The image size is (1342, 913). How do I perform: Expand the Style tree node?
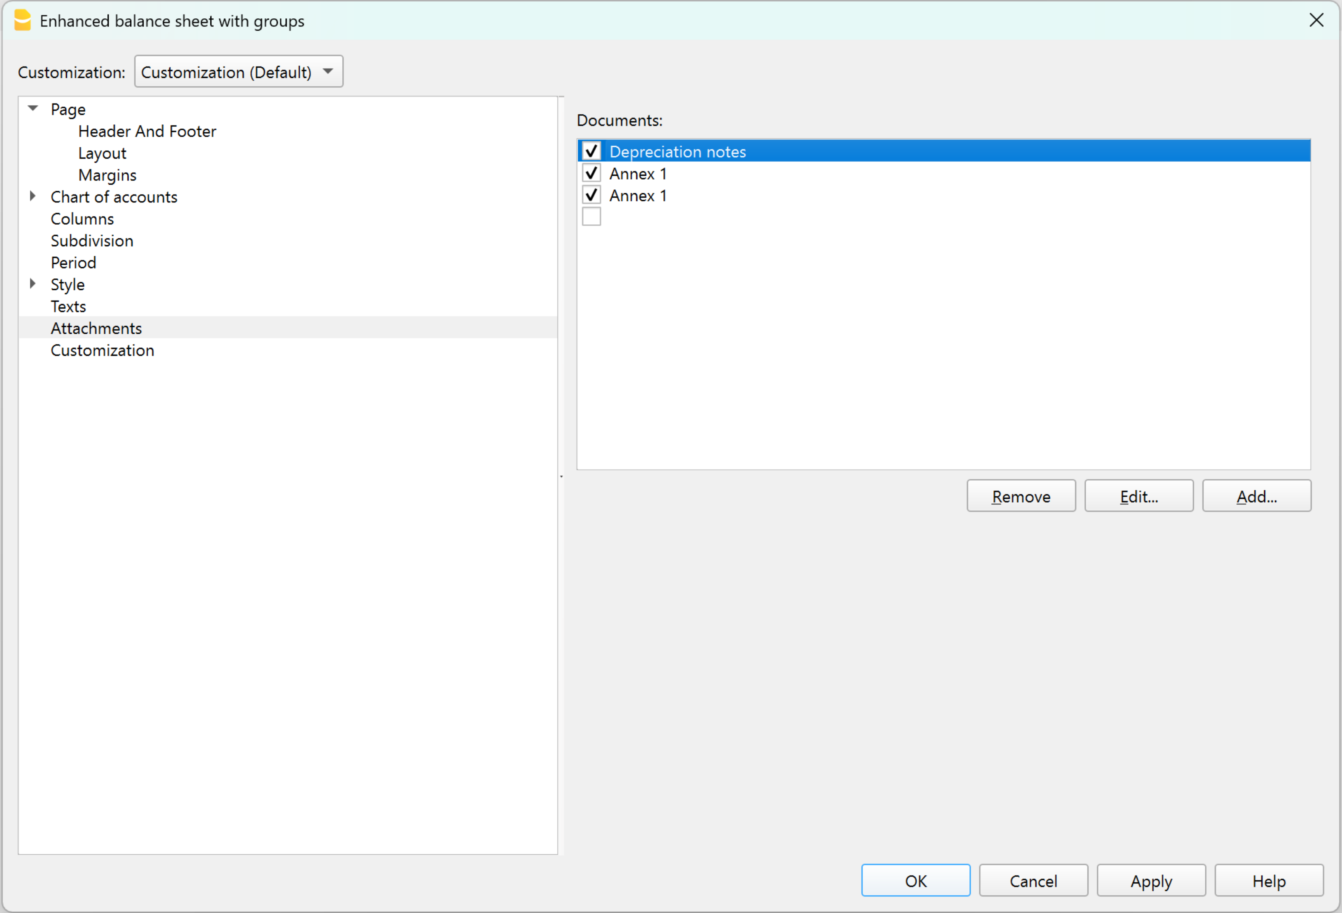(x=33, y=284)
